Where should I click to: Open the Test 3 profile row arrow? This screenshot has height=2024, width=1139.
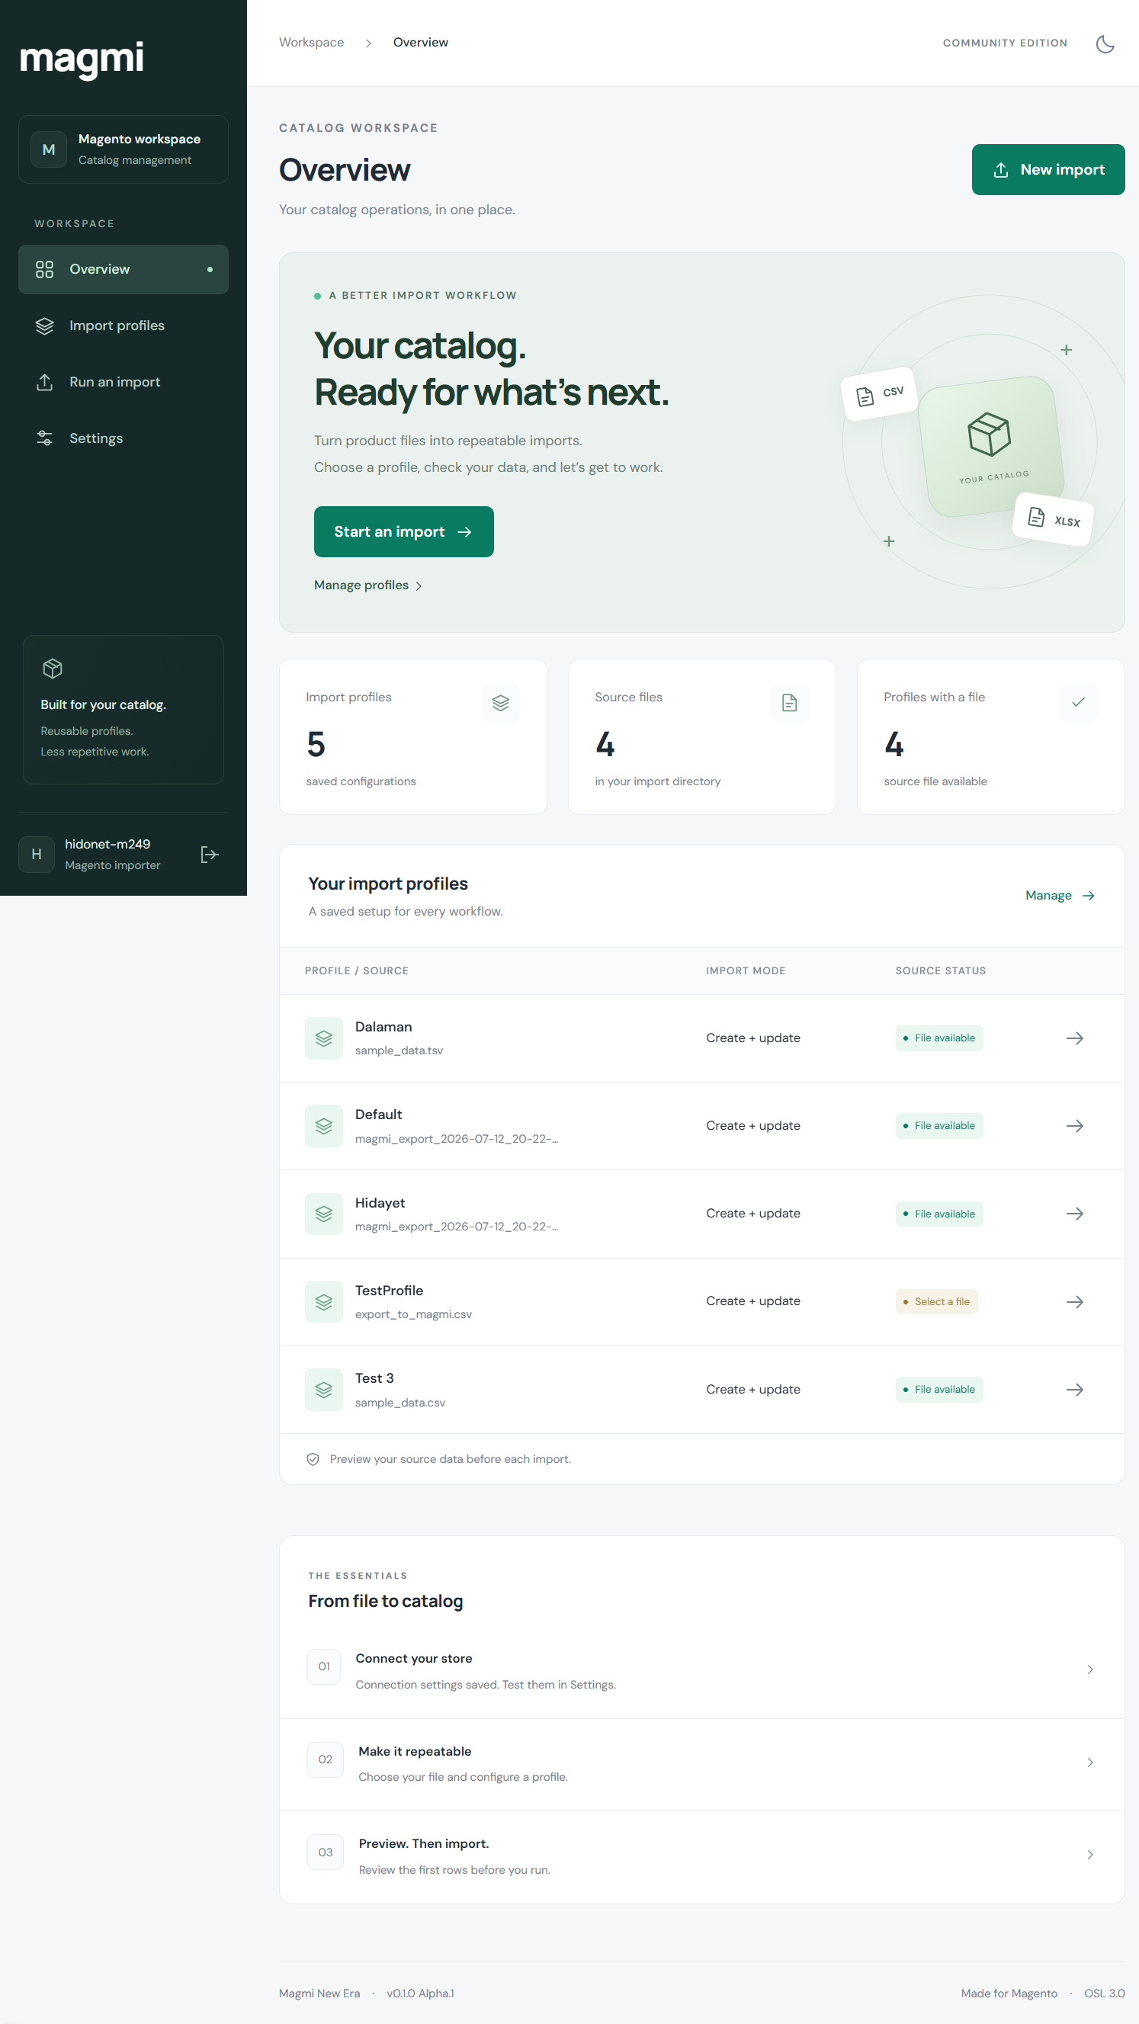[x=1075, y=1390]
